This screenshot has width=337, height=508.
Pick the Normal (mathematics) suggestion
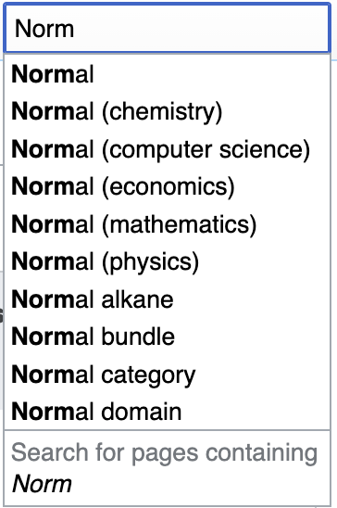point(168,224)
